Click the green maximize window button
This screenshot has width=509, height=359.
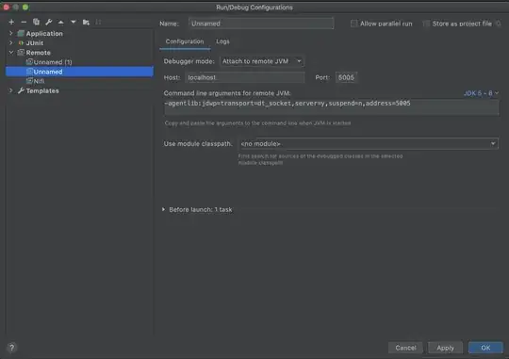click(x=25, y=7)
